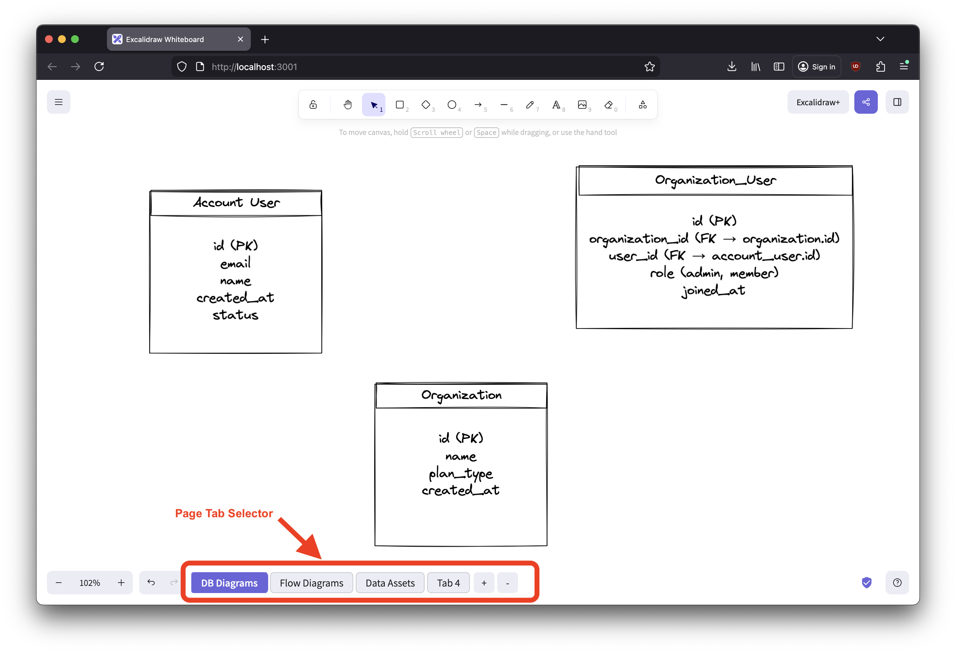Image resolution: width=956 pixels, height=653 pixels.
Task: Switch to Tab 4
Action: (x=448, y=583)
